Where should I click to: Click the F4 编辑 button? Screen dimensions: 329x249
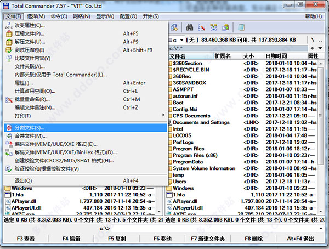[71, 239]
